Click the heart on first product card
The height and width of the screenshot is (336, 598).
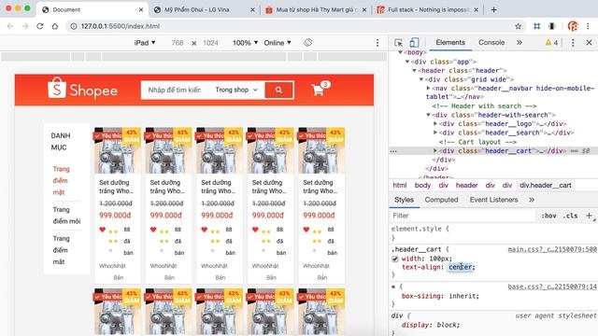click(102, 230)
